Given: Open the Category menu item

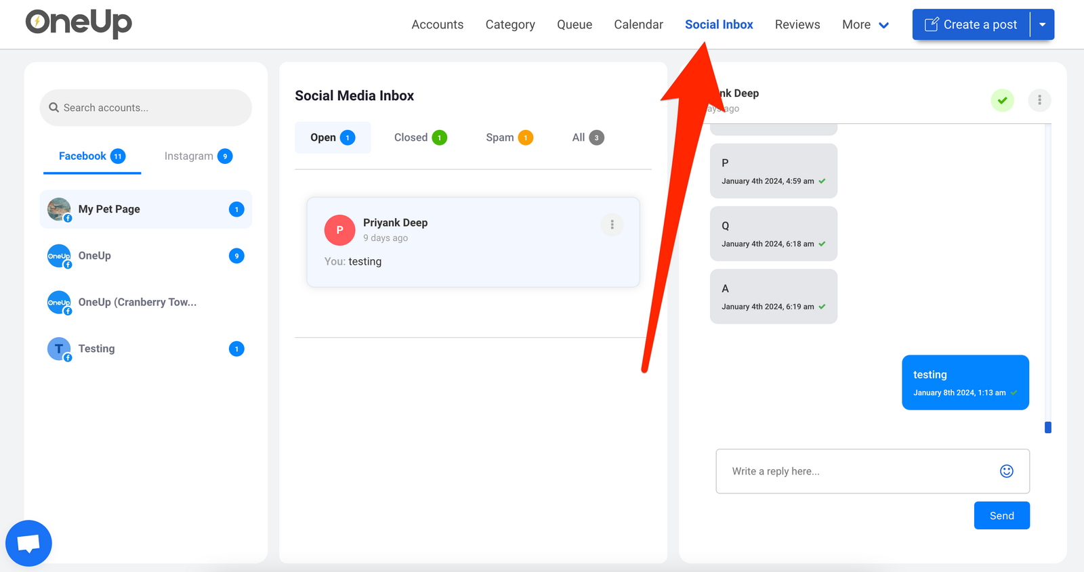Looking at the screenshot, I should pos(510,24).
